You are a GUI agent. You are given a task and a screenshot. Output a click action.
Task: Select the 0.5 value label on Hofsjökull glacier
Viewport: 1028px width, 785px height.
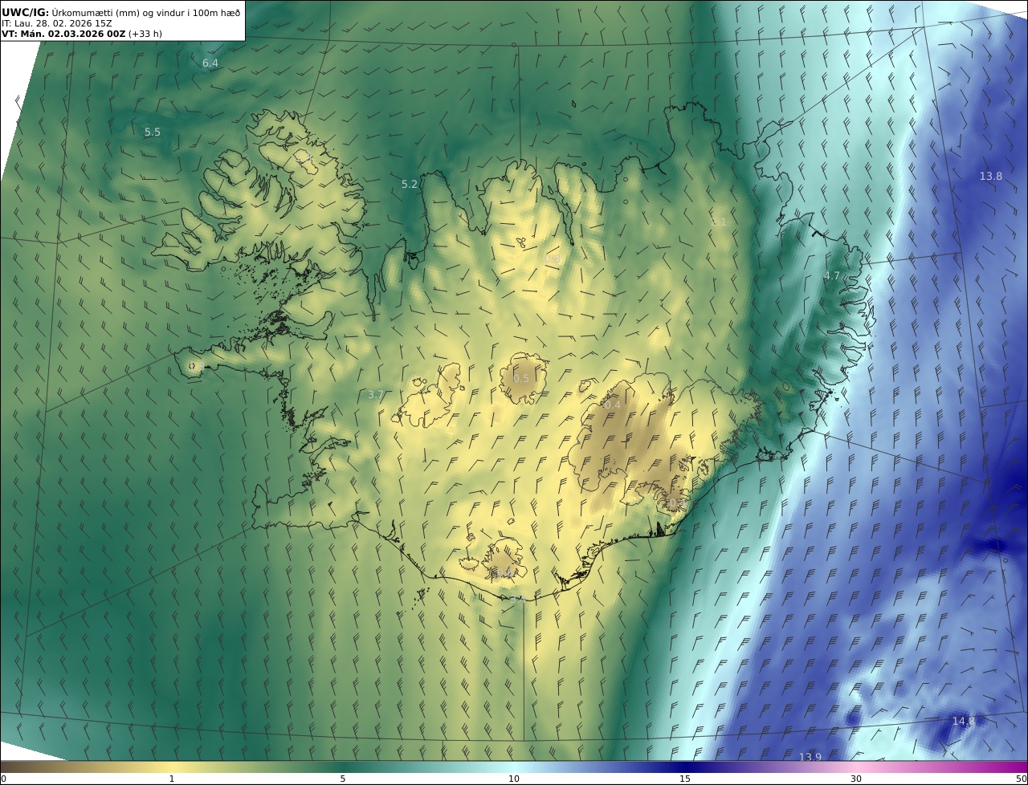point(521,379)
